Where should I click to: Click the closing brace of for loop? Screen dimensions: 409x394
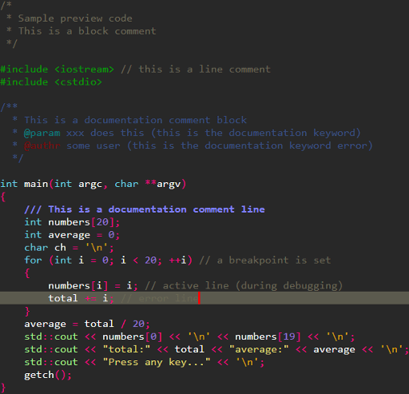click(27, 312)
